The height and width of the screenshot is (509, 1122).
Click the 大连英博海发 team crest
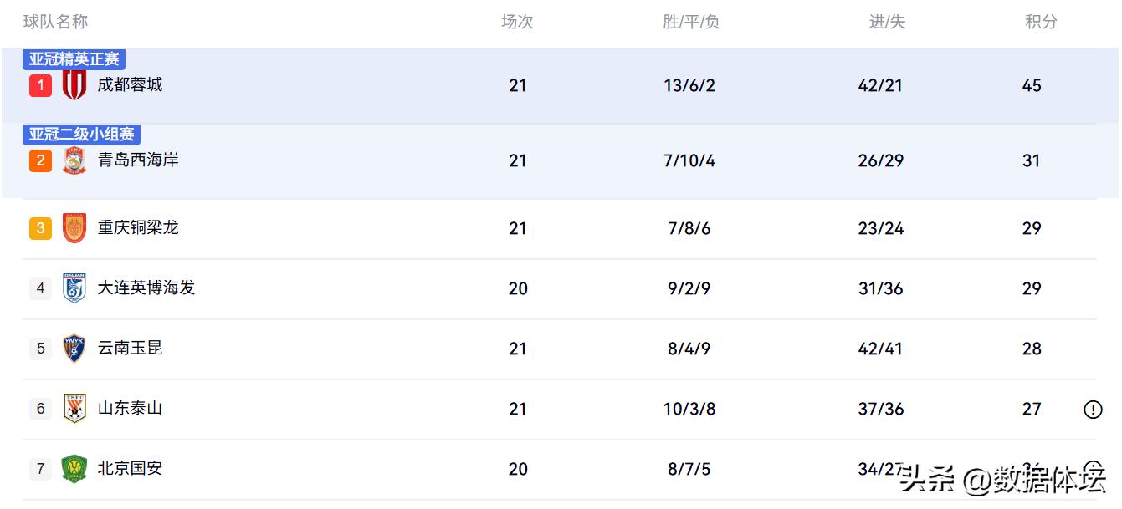pos(74,288)
